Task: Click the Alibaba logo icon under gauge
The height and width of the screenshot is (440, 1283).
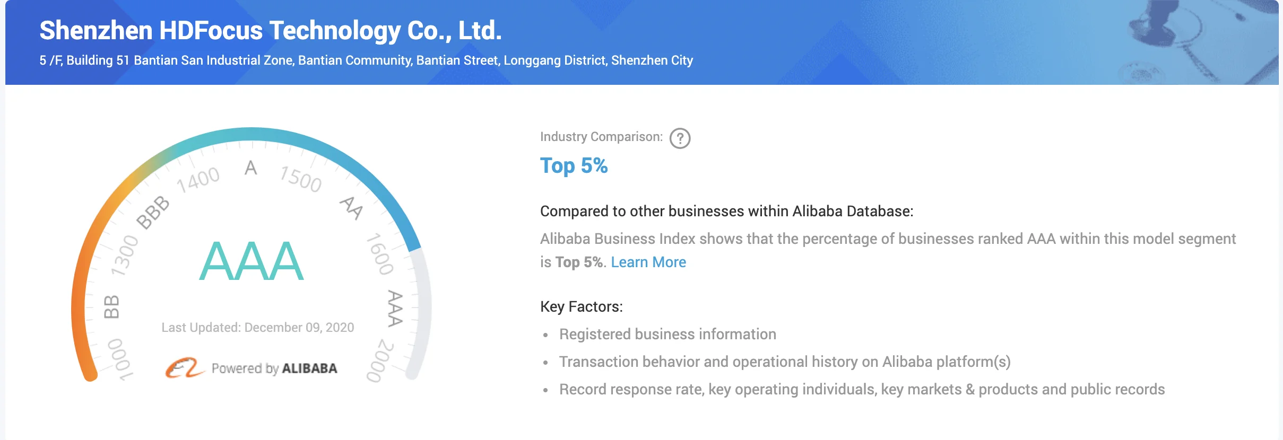Action: (x=184, y=367)
